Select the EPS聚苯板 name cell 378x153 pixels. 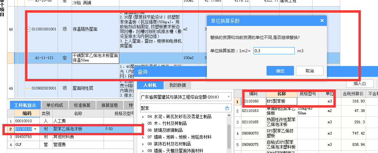click(x=282, y=101)
